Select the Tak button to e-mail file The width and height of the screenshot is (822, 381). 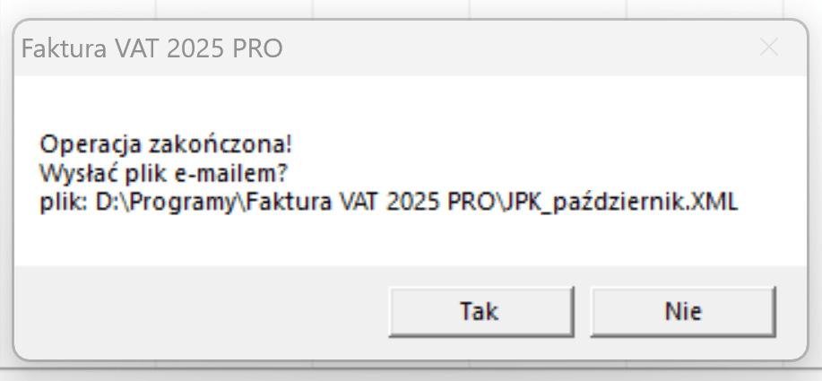(480, 311)
